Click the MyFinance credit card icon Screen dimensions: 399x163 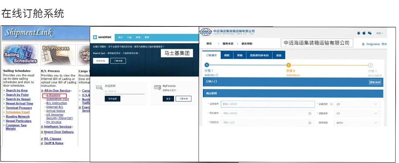point(157,88)
